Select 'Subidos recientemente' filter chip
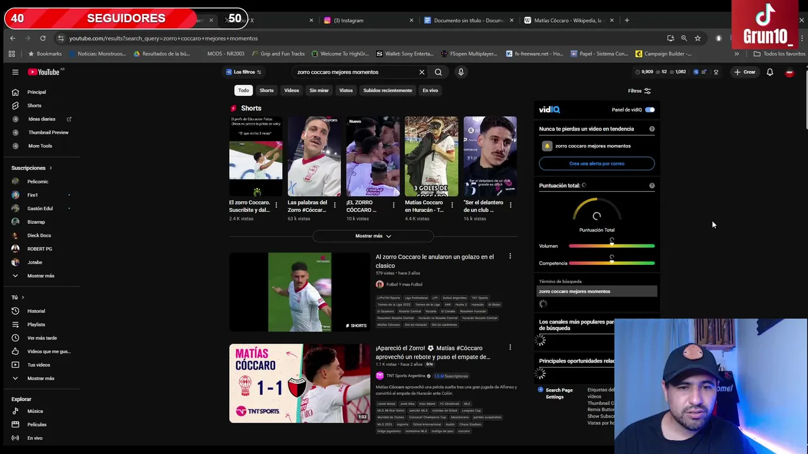 click(388, 90)
